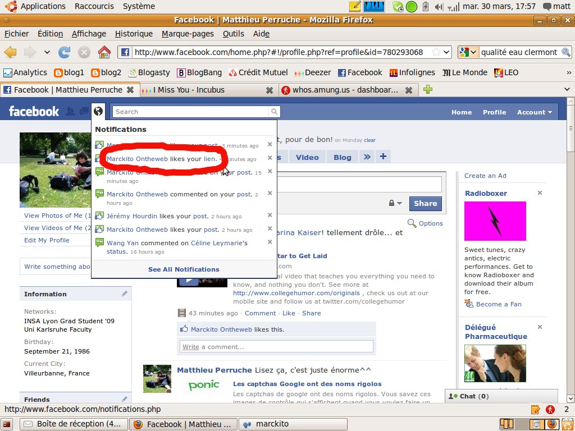Click the Stop loading icon
Viewport: 575px width, 431px height.
tap(84, 52)
